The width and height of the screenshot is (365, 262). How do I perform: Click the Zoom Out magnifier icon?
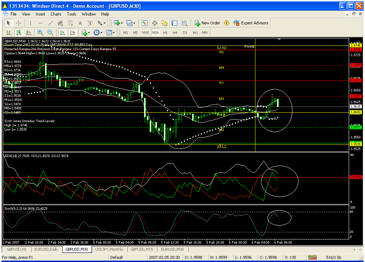[50, 32]
